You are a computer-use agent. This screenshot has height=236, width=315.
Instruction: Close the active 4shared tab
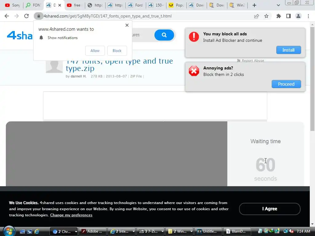pyautogui.click(x=60, y=5)
